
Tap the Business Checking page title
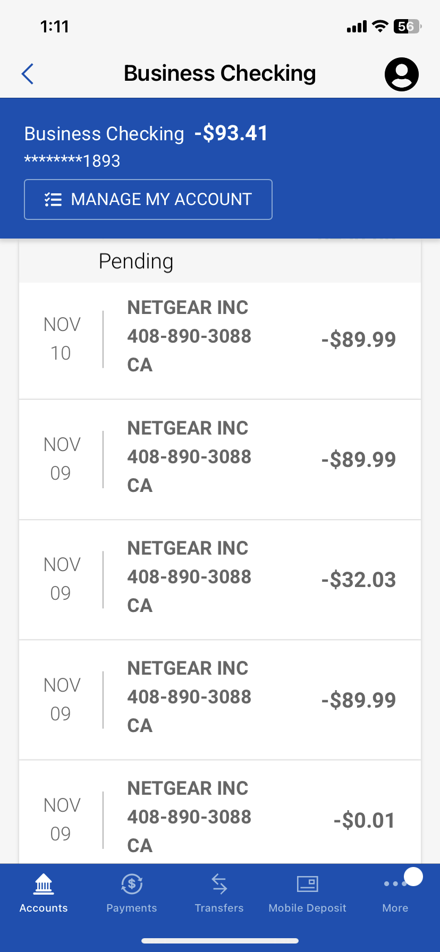point(220,74)
